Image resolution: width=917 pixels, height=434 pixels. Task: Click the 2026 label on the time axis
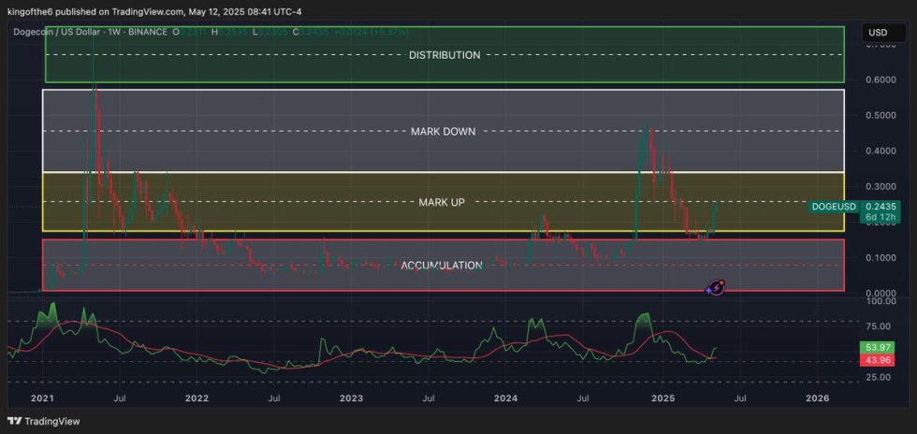[817, 398]
